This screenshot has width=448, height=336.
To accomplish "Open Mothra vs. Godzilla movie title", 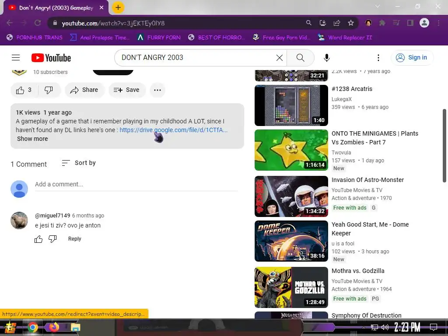I will point(358,271).
